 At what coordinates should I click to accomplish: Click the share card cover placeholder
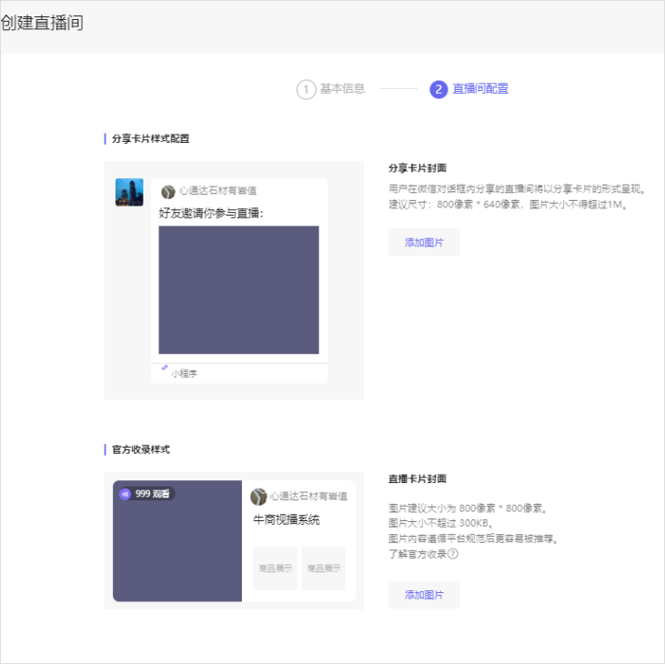coord(238,289)
